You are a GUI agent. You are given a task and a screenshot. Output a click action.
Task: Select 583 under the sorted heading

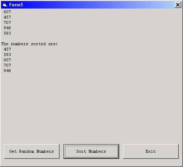tap(7, 54)
